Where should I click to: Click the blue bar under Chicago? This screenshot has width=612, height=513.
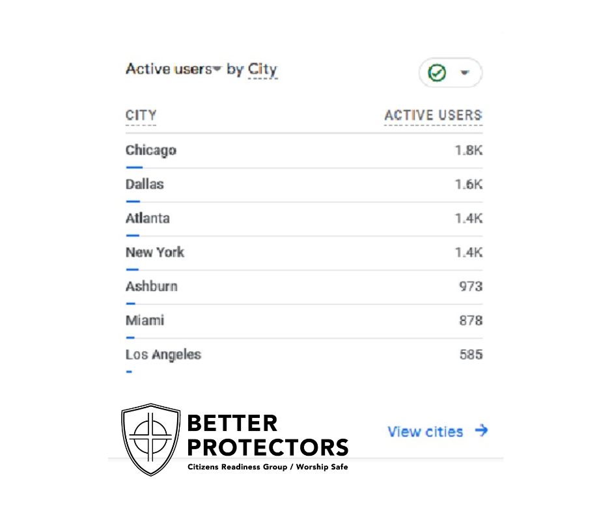(x=134, y=167)
